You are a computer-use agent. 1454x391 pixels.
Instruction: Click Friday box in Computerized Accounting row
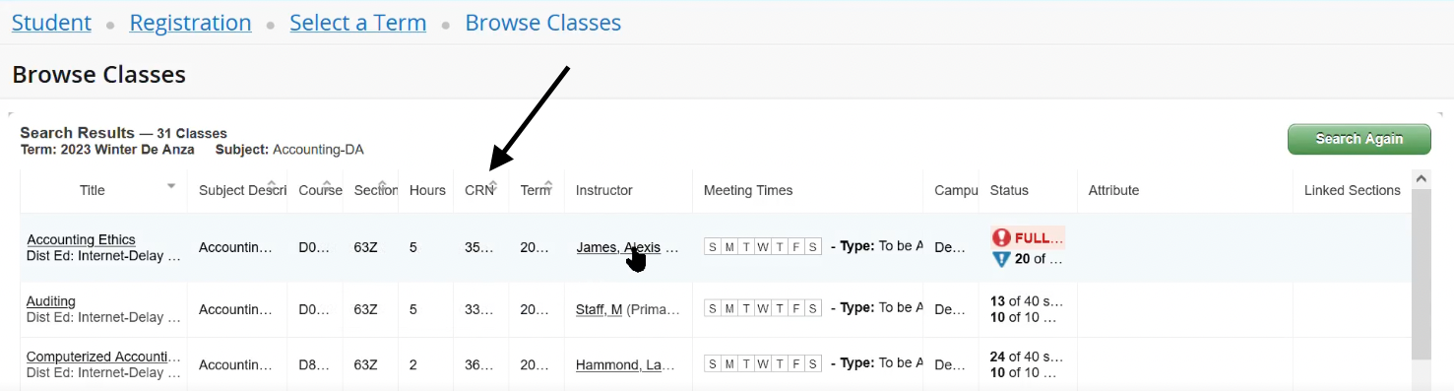[796, 363]
